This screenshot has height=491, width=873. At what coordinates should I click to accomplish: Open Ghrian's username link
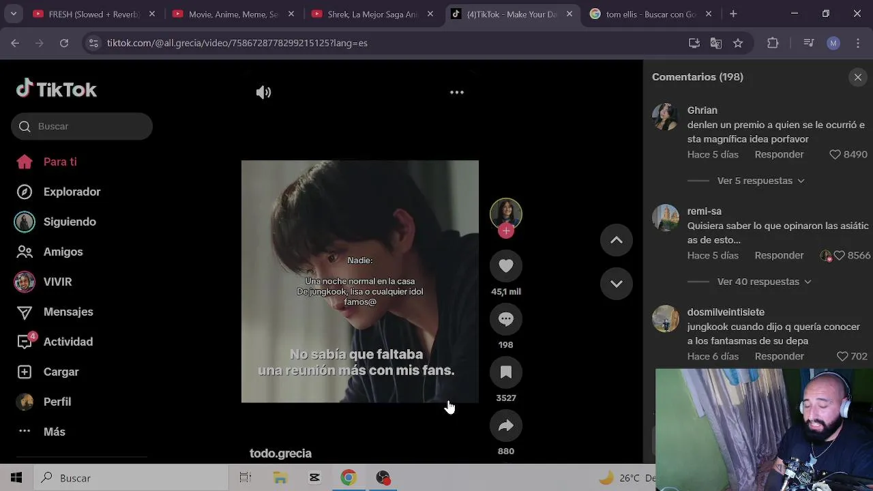(702, 110)
